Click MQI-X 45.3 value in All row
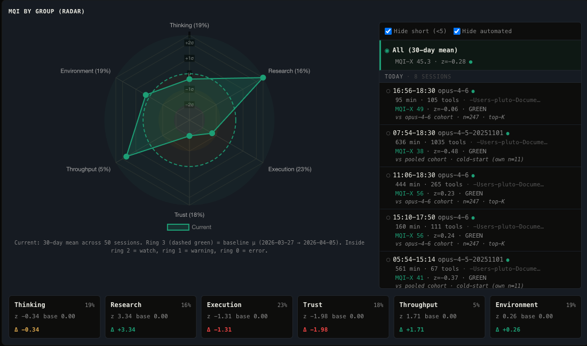Screen dimensions: 587x346 (x=413, y=61)
